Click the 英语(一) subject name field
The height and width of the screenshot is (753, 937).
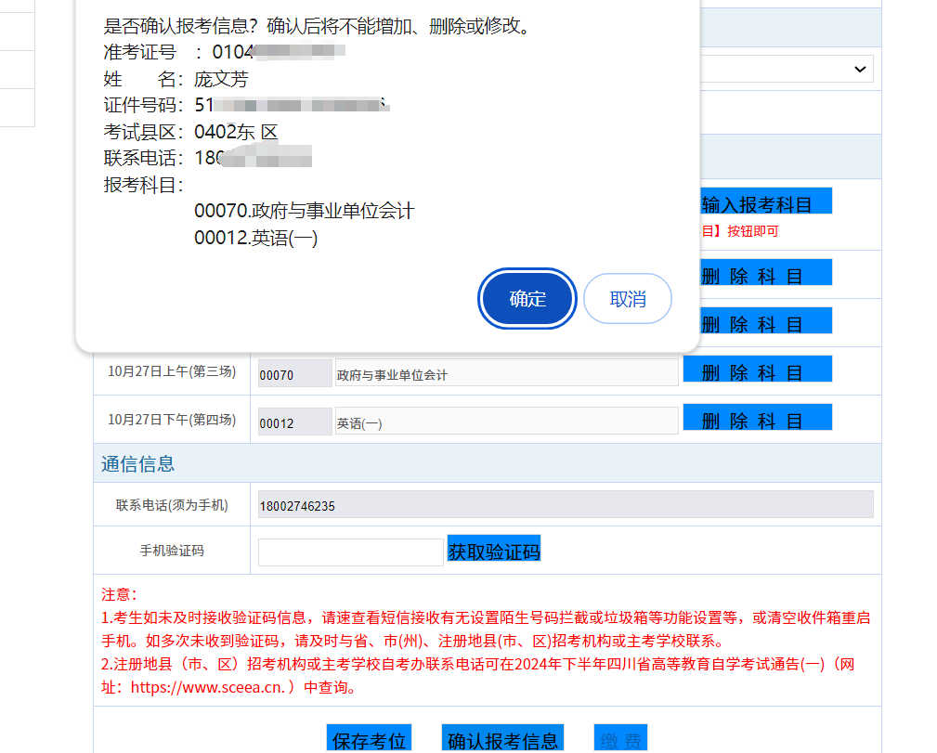pos(506,422)
